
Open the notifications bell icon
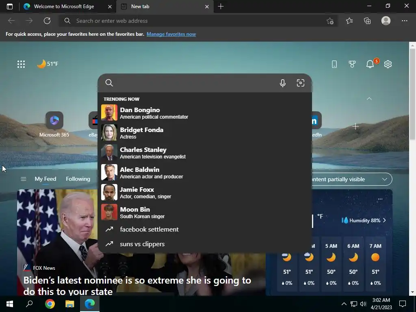(370, 64)
